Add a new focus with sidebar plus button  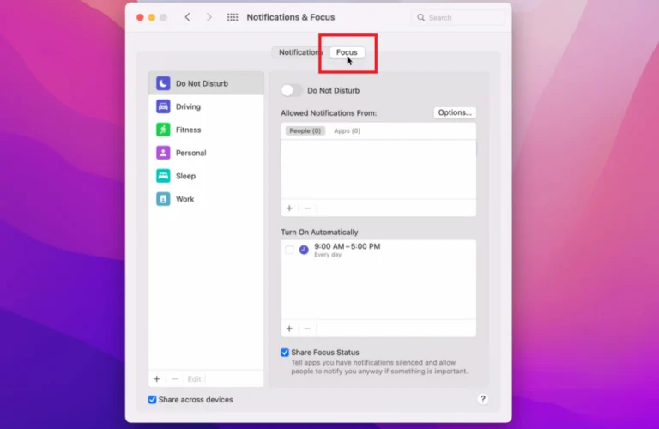(x=156, y=378)
